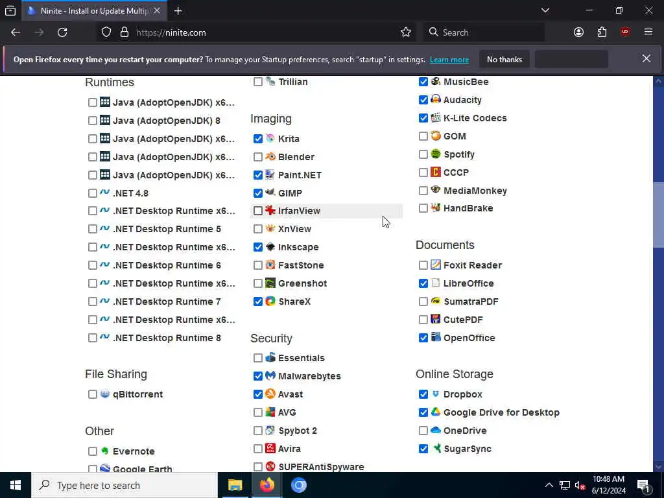The height and width of the screenshot is (498, 664).
Task: Click the Firefox reload page icon
Action: 62,32
